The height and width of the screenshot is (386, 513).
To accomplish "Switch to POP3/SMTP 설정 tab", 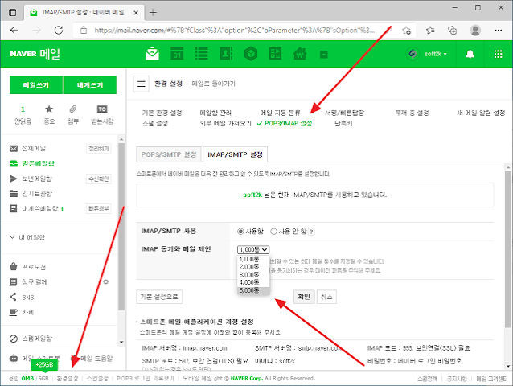I will pos(169,154).
